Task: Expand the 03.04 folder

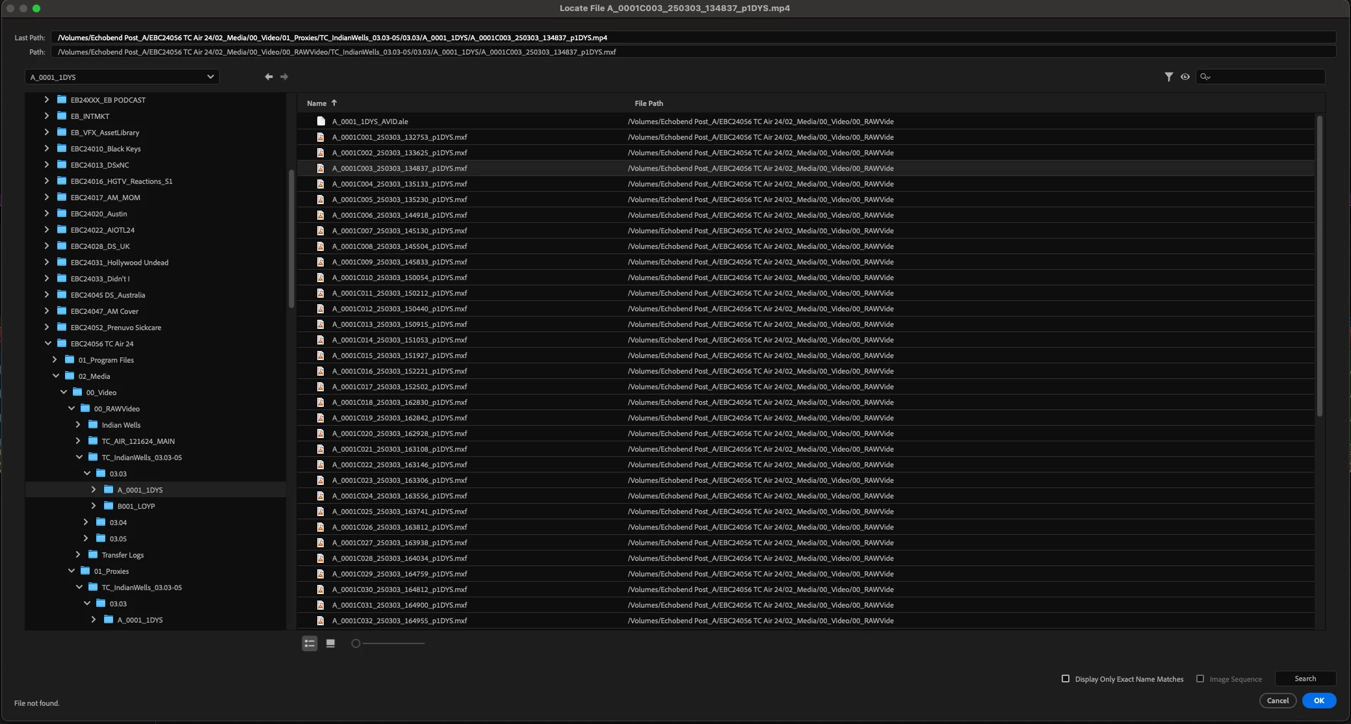Action: tap(86, 523)
